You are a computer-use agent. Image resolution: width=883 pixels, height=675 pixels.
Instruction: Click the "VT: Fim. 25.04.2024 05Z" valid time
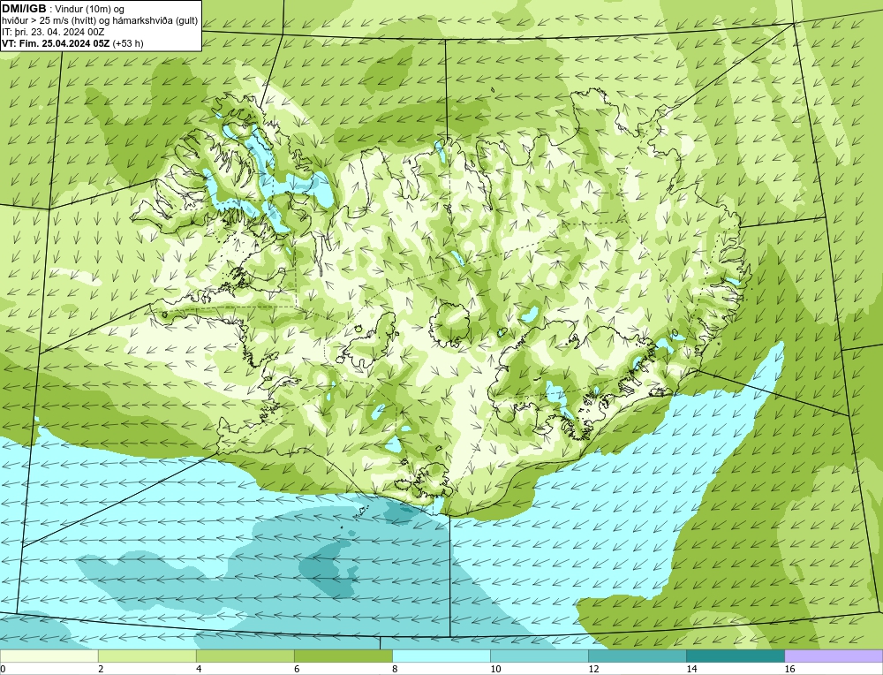[x=56, y=43]
